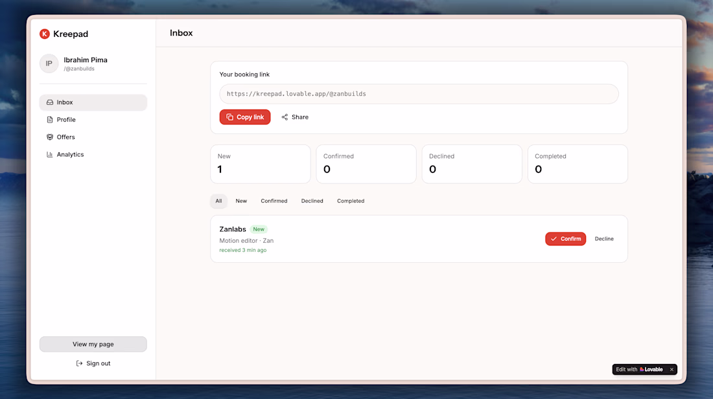Filter bookings by Declined tab
The image size is (713, 399).
[x=312, y=201]
